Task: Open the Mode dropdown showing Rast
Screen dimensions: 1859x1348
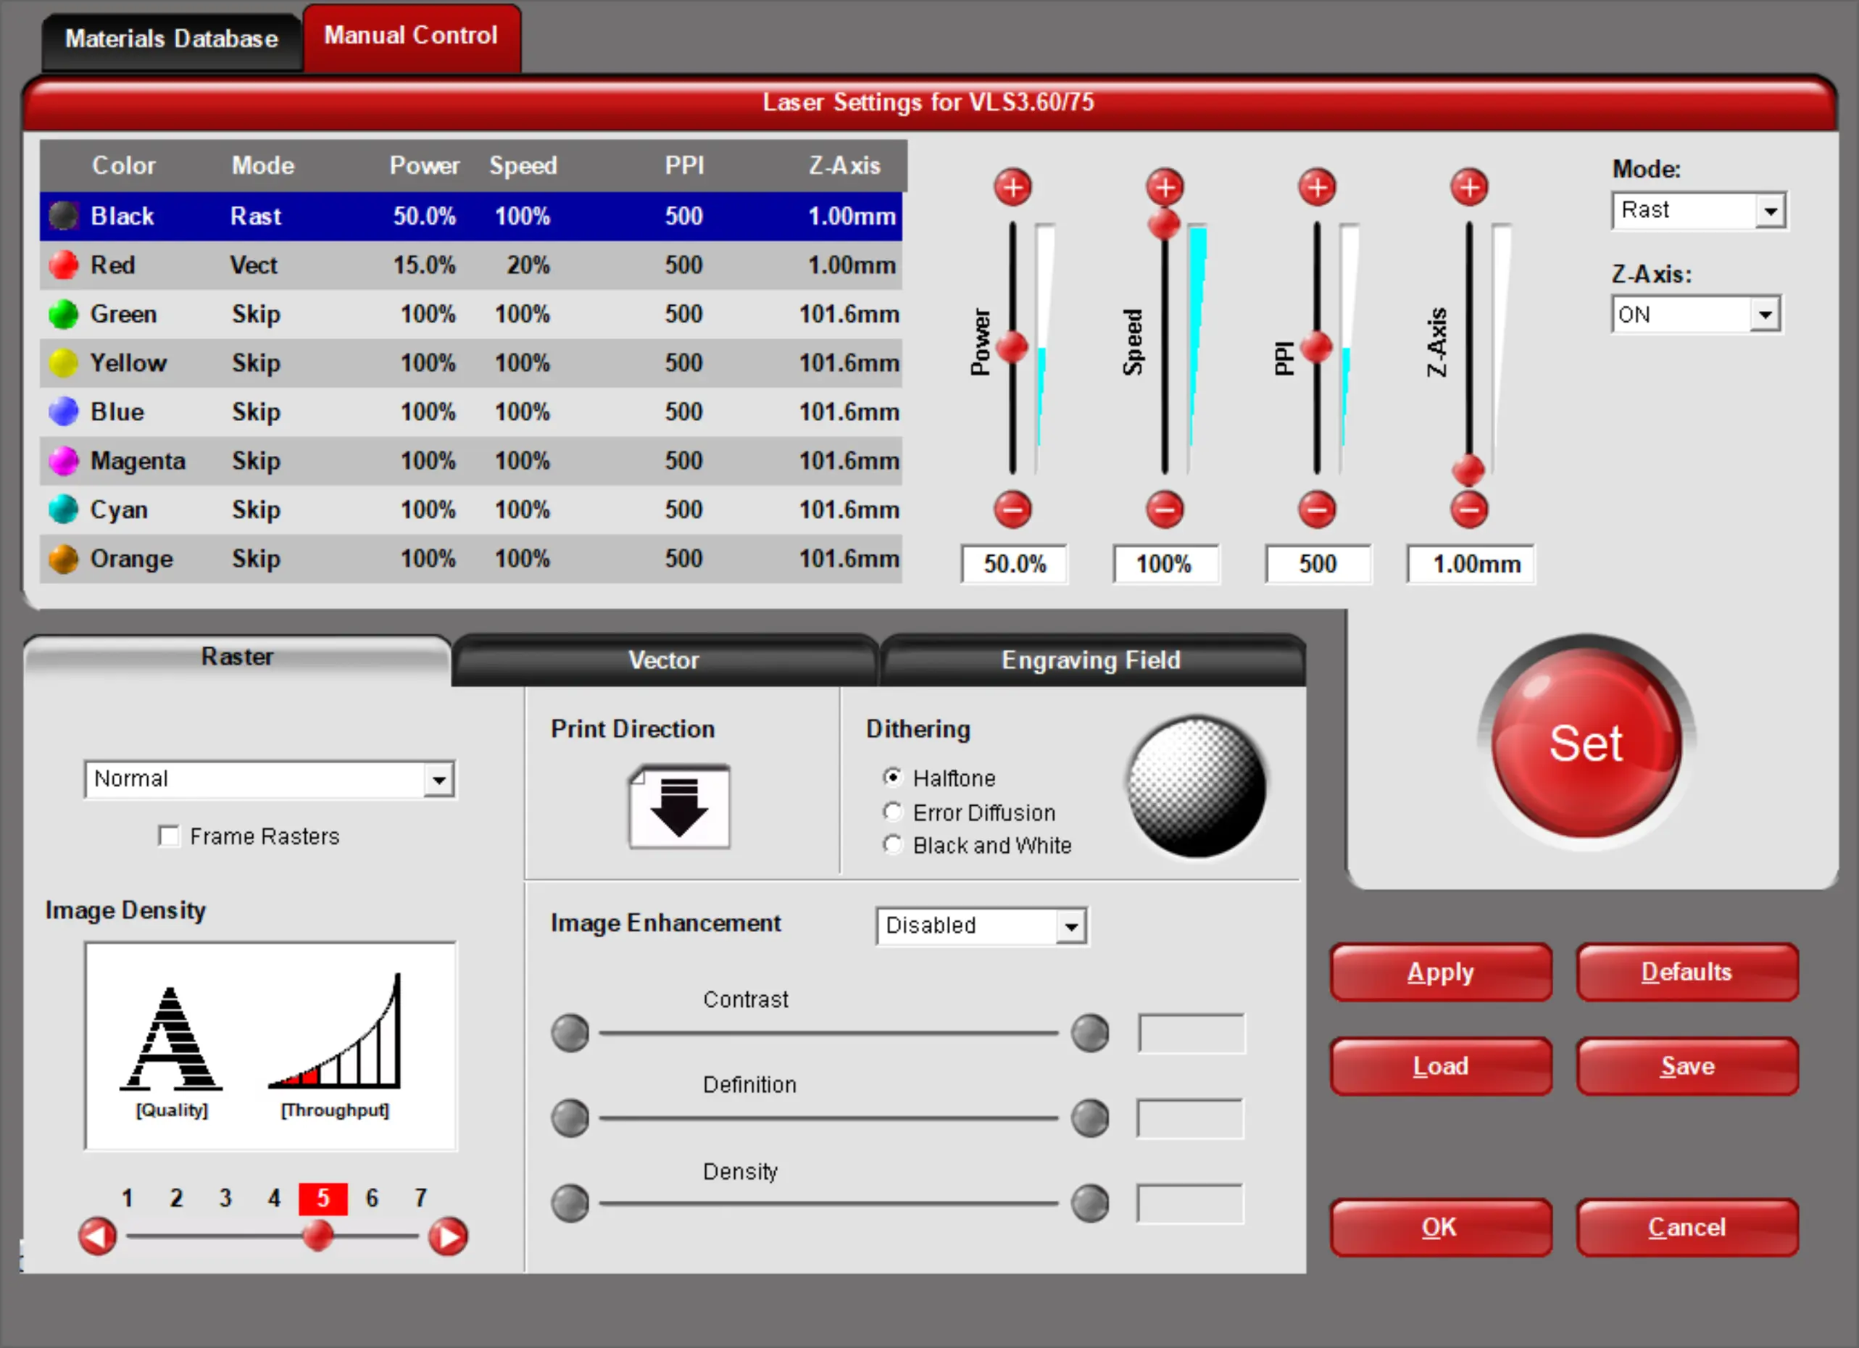Action: click(x=1699, y=211)
